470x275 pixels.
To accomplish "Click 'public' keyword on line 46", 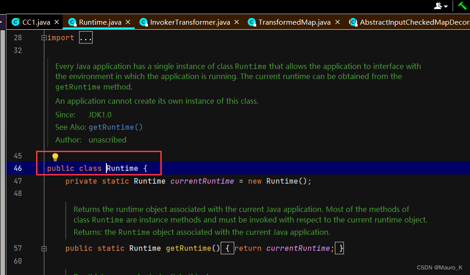I will tap(61, 168).
